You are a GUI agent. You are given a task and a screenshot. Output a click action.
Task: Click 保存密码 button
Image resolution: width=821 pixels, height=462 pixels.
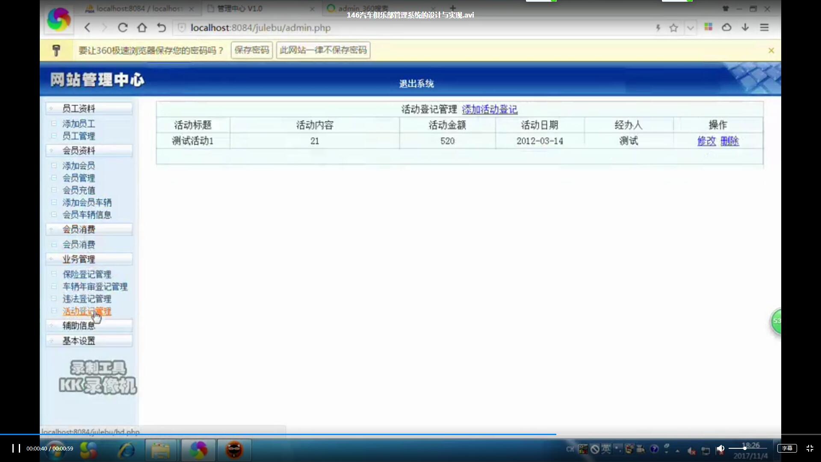click(x=252, y=50)
